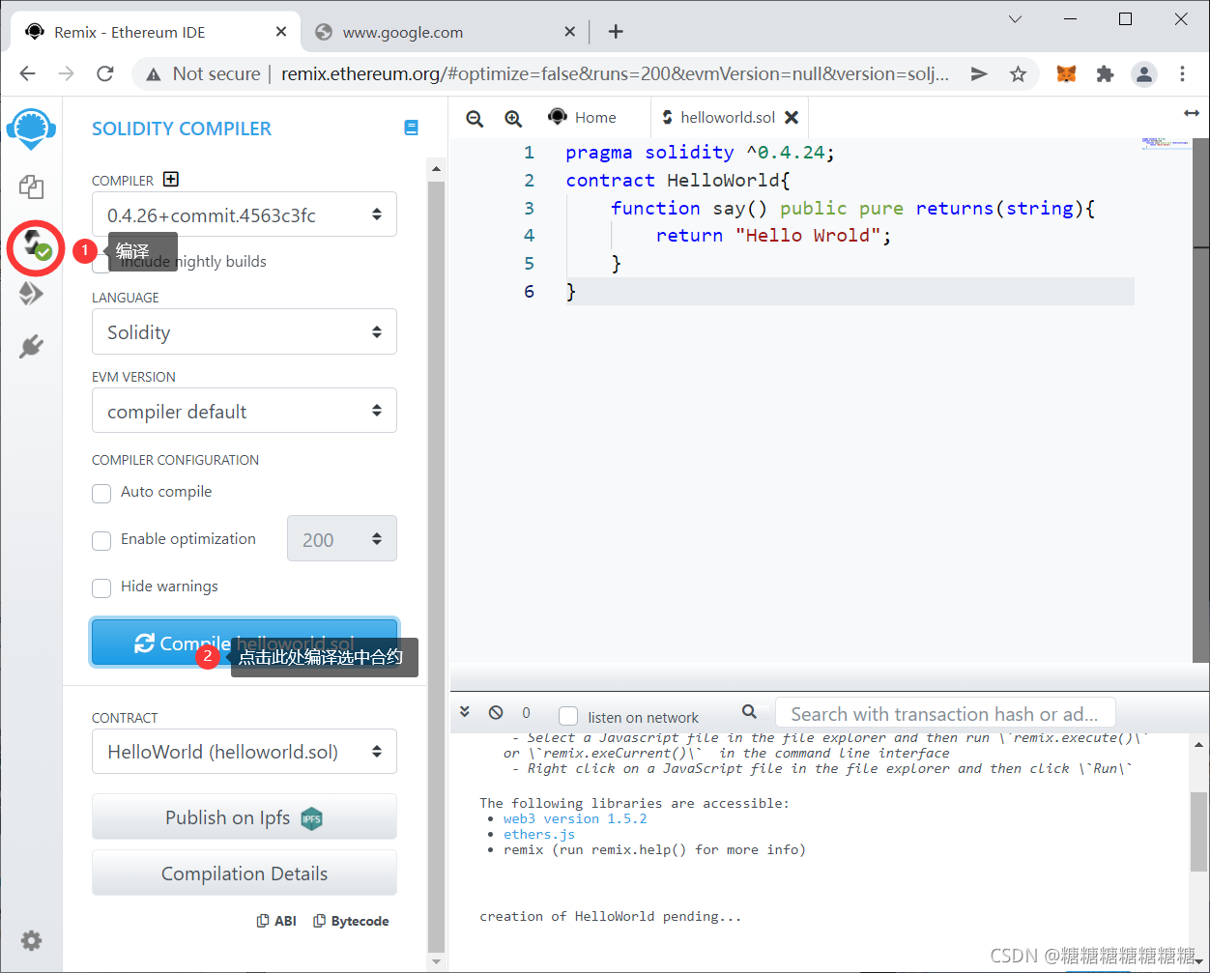Viewport: 1210px width, 973px height.
Task: Open the Remix home logo icon
Action: click(31, 129)
